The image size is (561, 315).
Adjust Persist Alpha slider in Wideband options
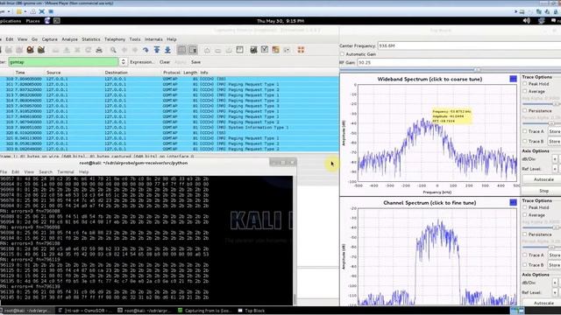pos(551,123)
